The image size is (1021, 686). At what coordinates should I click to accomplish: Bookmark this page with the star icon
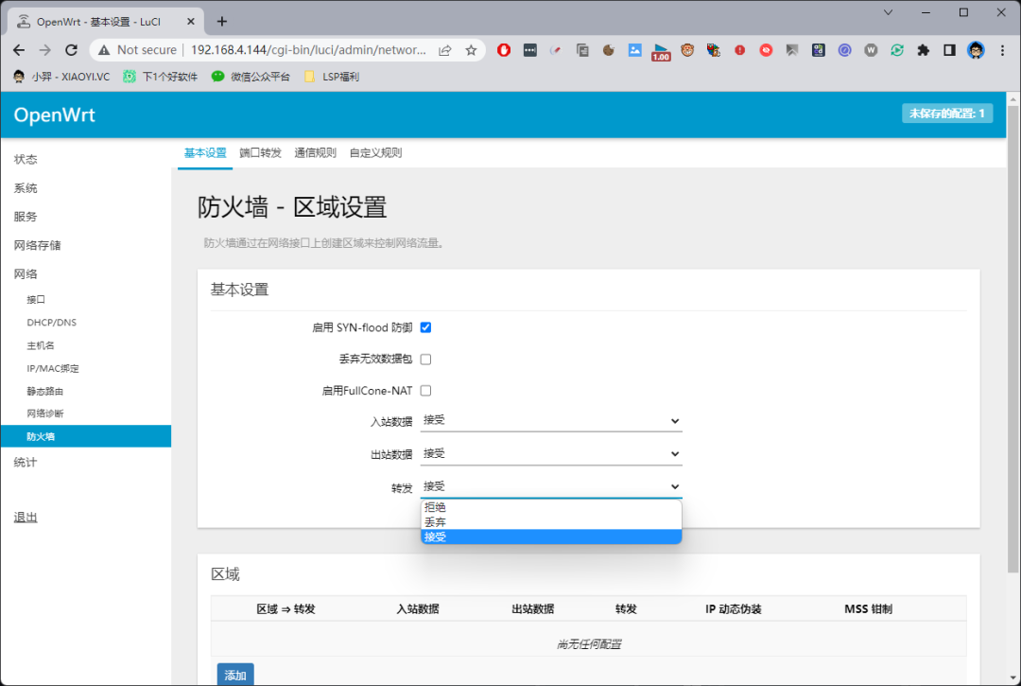coord(471,50)
